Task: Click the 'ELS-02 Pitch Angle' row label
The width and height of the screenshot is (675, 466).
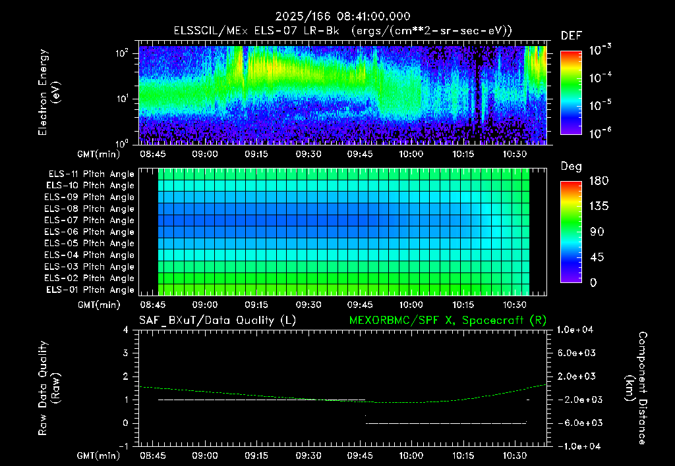Action: pos(90,278)
